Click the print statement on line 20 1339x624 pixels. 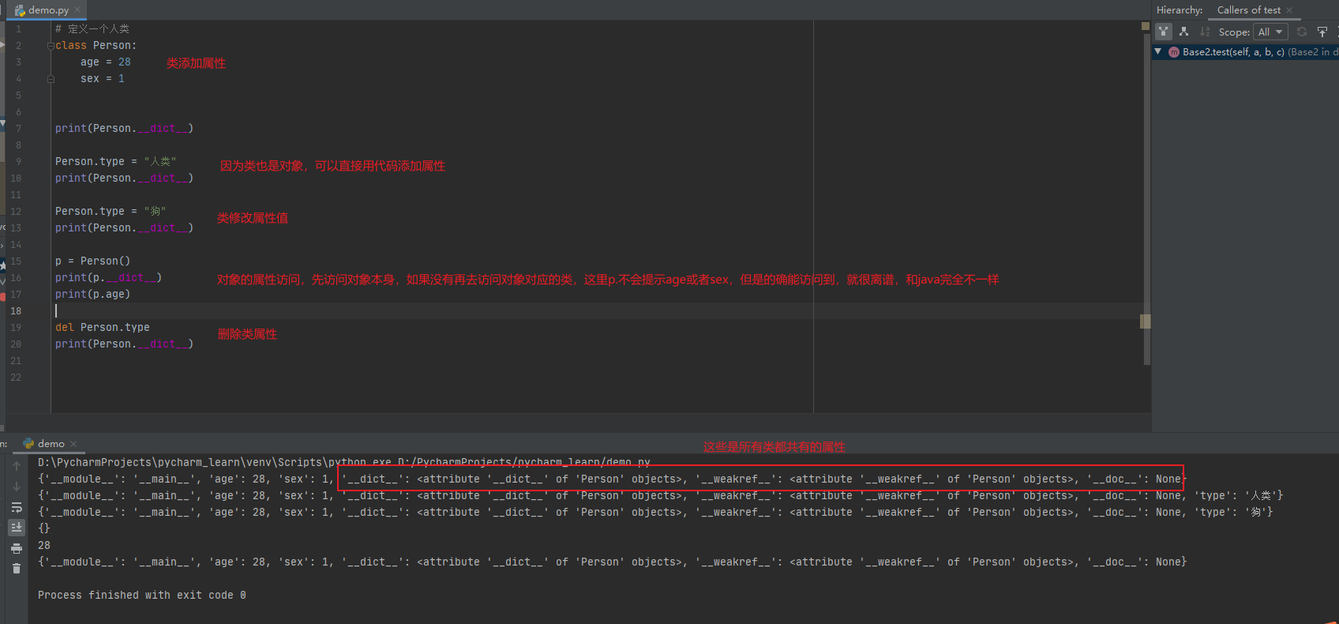click(x=124, y=344)
